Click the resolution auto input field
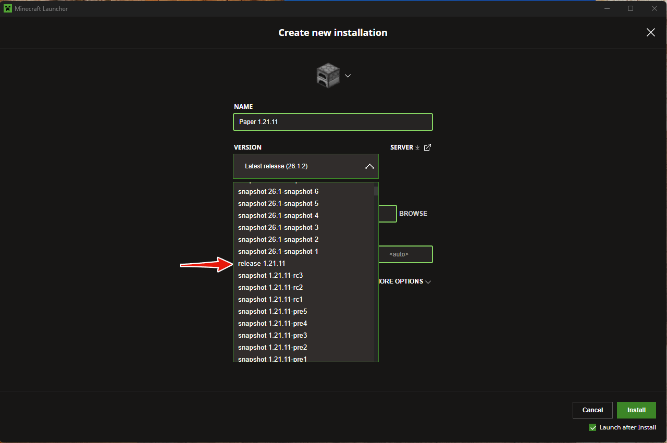The width and height of the screenshot is (667, 443). [x=405, y=254]
